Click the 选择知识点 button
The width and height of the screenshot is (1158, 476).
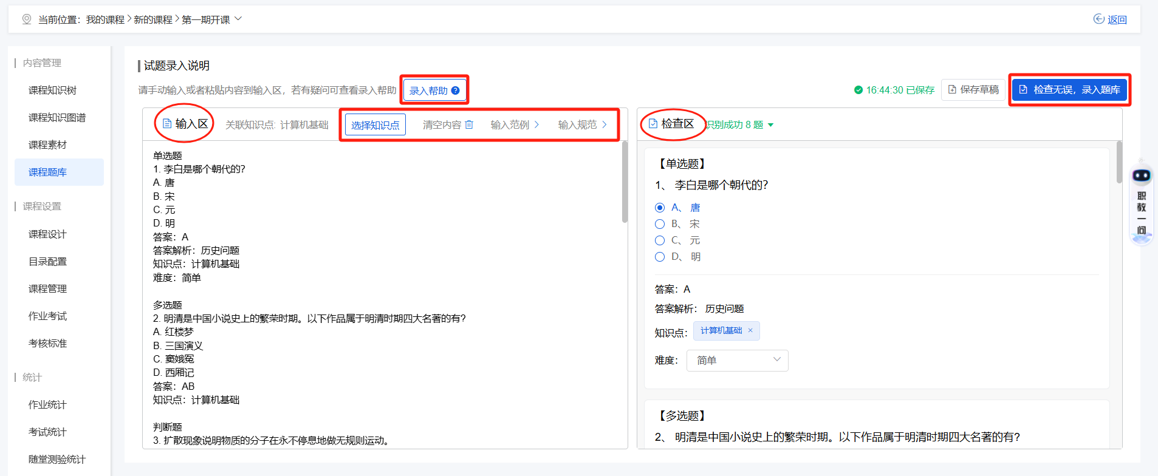pyautogui.click(x=375, y=125)
